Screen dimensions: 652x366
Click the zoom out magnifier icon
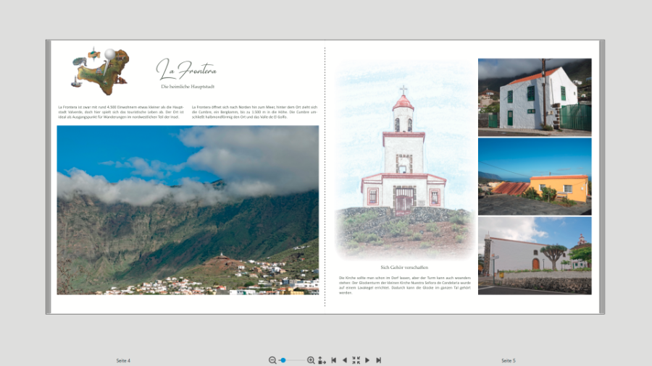click(x=272, y=360)
